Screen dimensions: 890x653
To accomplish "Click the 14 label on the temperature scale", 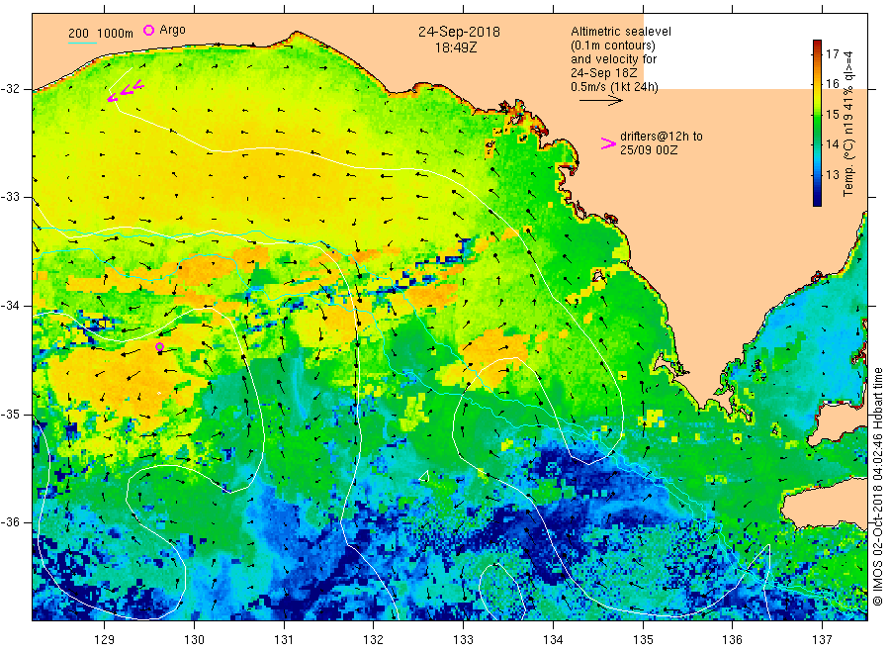I will click(832, 144).
